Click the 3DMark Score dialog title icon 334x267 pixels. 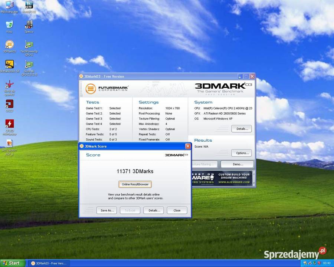coord(82,146)
